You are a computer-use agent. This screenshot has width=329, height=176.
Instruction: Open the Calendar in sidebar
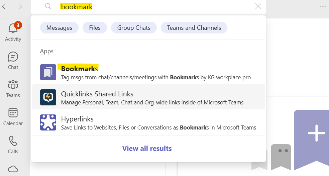(x=13, y=117)
